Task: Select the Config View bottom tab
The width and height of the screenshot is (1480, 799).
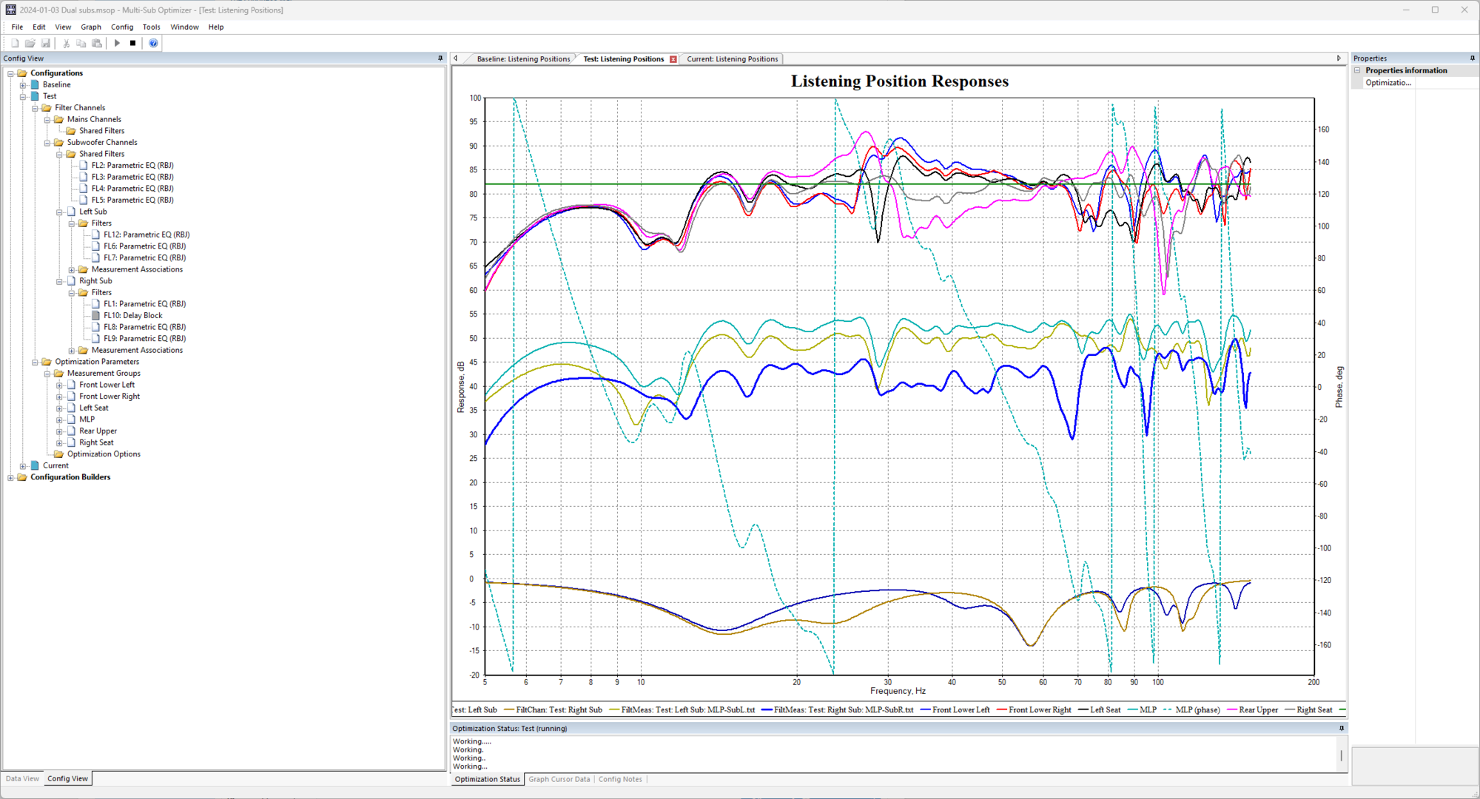Action: (67, 778)
